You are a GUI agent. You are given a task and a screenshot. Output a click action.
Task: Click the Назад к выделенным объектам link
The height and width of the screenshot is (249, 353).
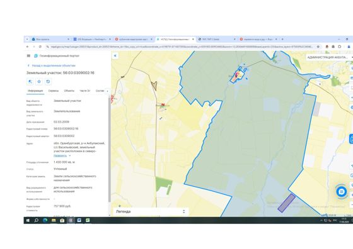[x=54, y=65]
